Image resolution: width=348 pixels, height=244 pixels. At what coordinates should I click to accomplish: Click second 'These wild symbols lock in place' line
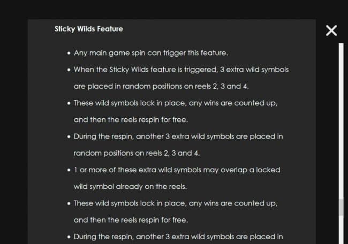click(x=175, y=203)
